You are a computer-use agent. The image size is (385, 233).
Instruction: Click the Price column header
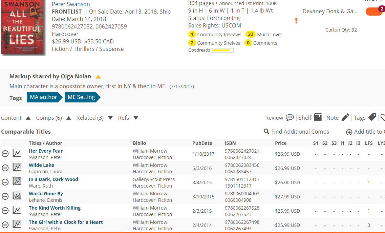281,143
